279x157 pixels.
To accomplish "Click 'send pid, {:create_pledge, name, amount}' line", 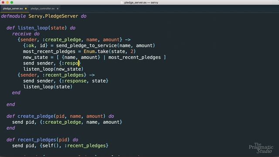I will 67,122.
